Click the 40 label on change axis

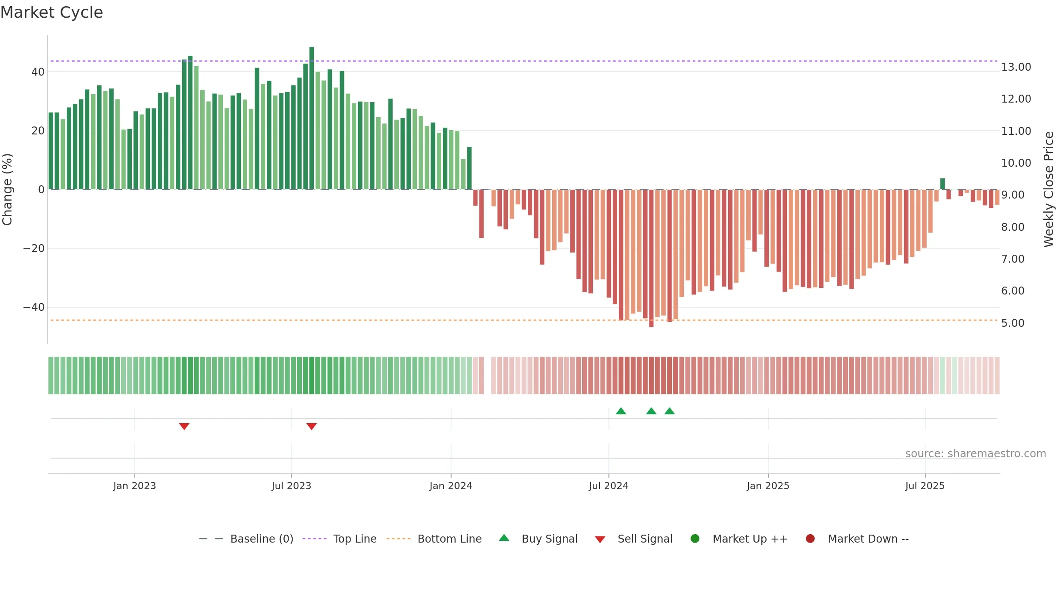pos(38,72)
